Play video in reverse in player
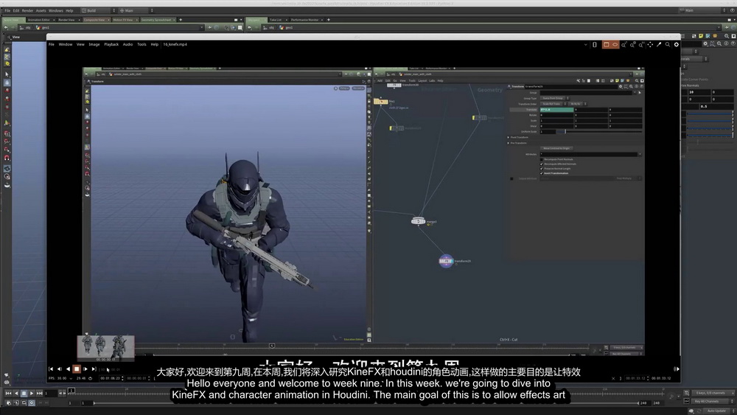The image size is (737, 415). (68, 369)
